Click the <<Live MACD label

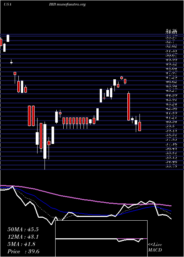click(x=155, y=247)
